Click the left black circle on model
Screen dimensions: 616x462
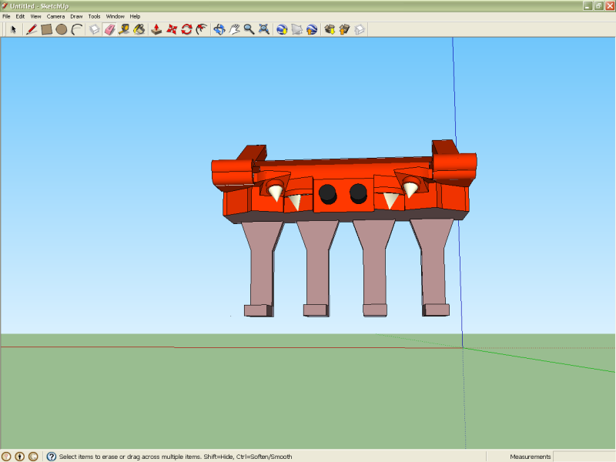click(327, 194)
